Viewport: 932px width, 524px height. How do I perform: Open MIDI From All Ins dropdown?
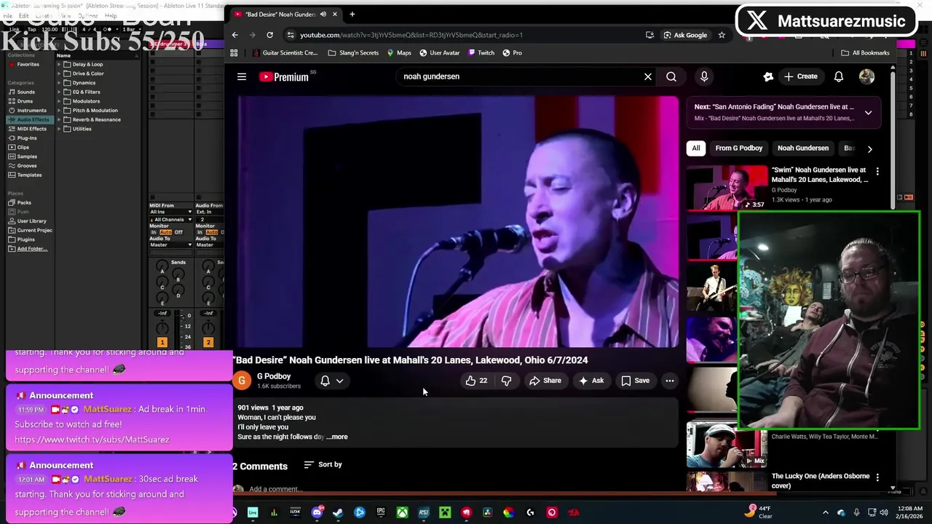click(x=171, y=212)
